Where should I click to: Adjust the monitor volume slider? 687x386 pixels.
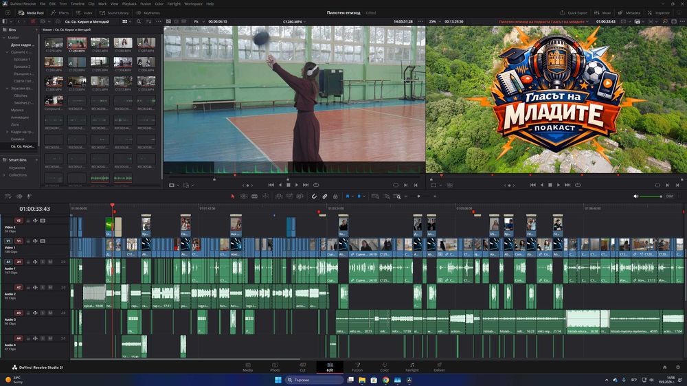pos(651,196)
